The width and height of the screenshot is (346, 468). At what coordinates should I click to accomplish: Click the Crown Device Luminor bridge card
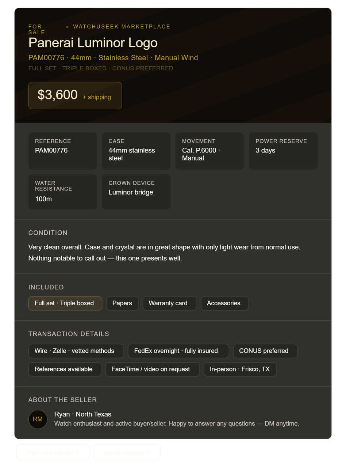(136, 192)
